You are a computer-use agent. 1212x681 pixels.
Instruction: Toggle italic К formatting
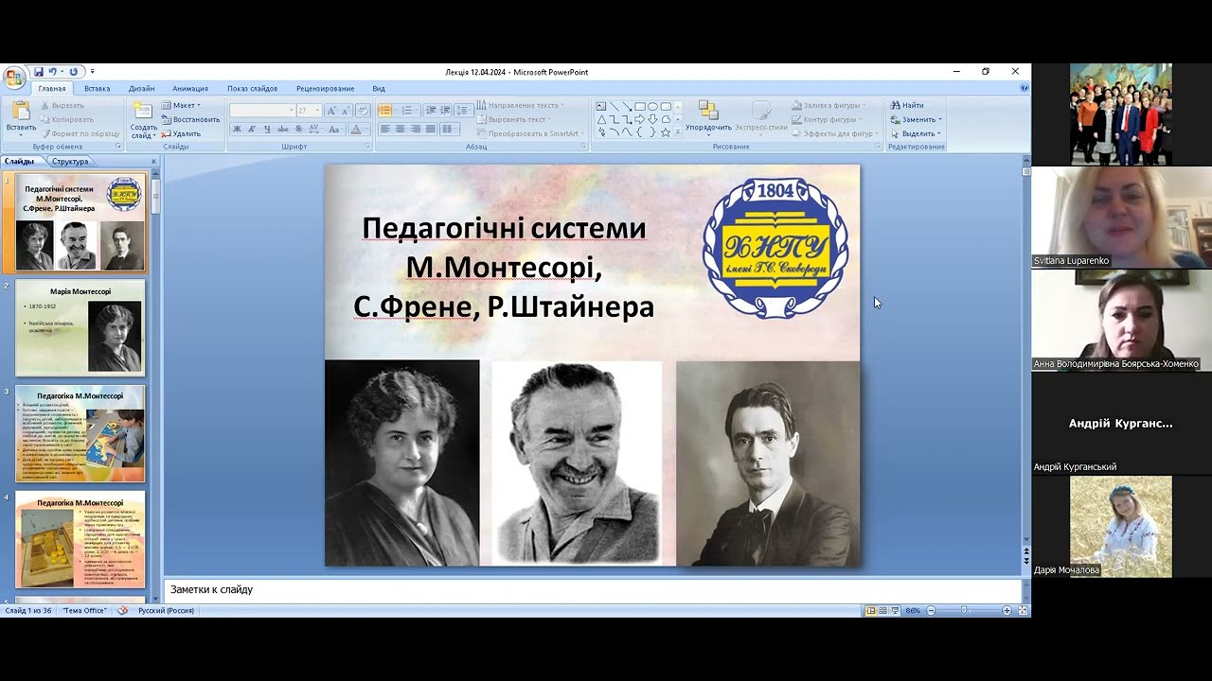(x=252, y=129)
